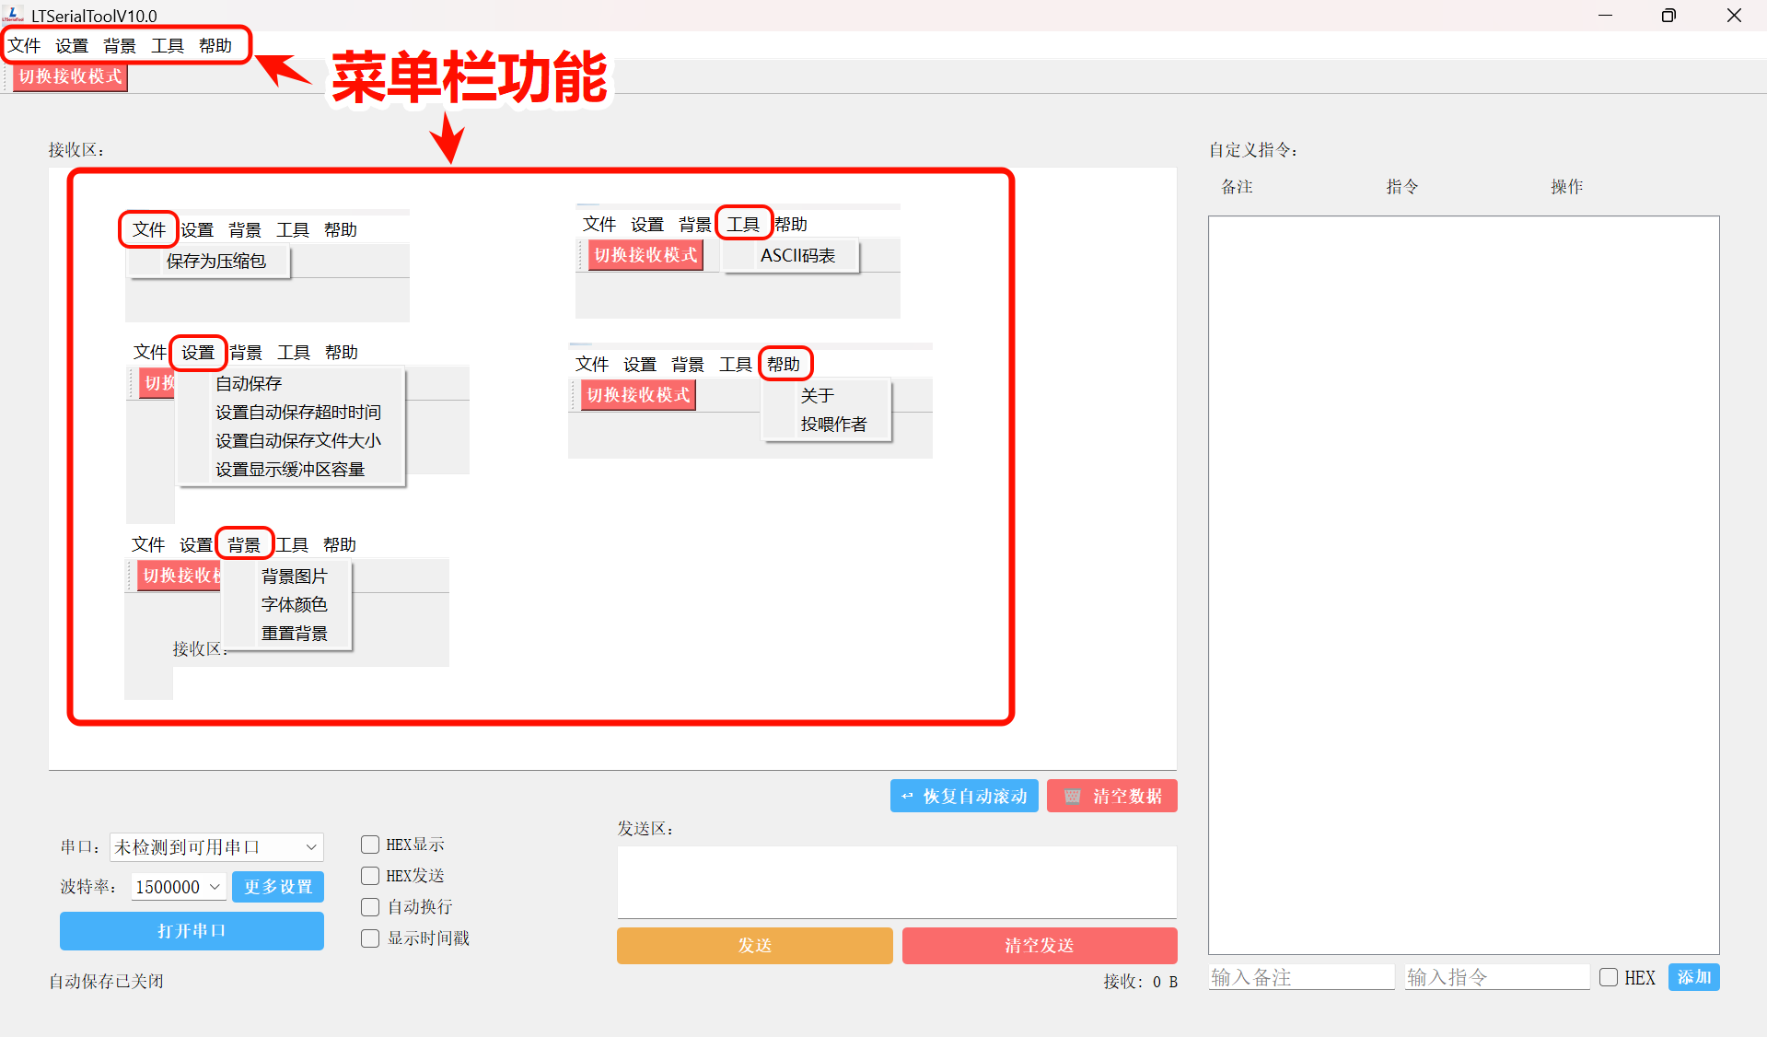The width and height of the screenshot is (1767, 1037).
Task: Click the keyboard icon on 清空数据 button
Action: tap(1071, 795)
